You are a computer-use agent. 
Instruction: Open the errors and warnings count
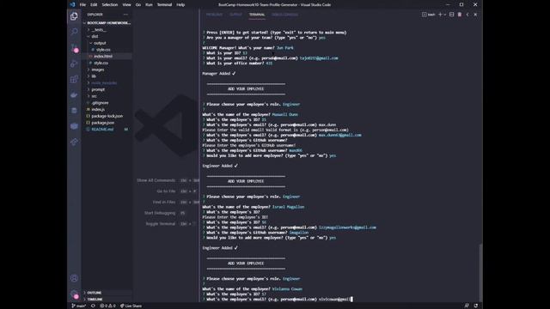107,306
